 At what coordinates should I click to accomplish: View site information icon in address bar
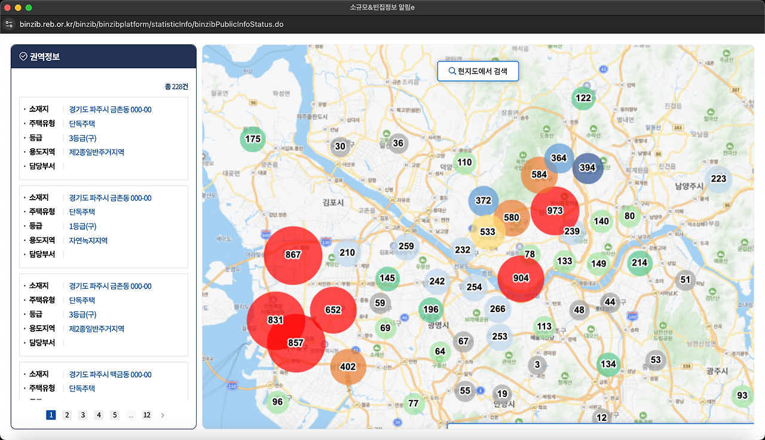(x=8, y=25)
